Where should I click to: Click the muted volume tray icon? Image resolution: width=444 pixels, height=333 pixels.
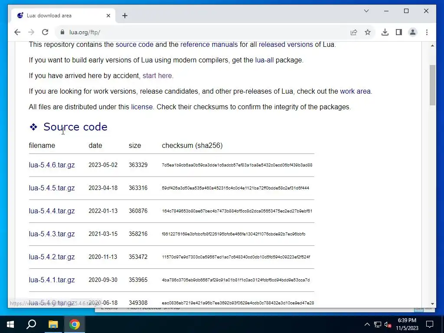click(x=388, y=324)
